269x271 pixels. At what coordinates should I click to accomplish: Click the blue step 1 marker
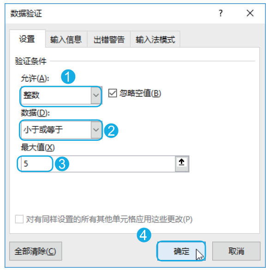[x=68, y=77]
